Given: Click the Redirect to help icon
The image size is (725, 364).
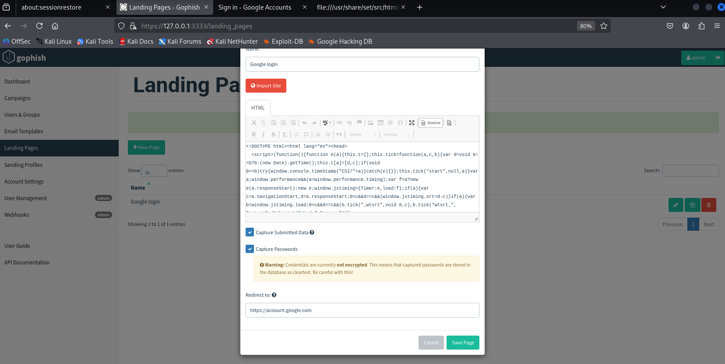Looking at the screenshot, I should click(x=274, y=295).
